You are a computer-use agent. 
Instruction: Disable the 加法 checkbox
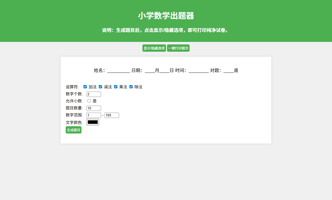pyautogui.click(x=85, y=87)
